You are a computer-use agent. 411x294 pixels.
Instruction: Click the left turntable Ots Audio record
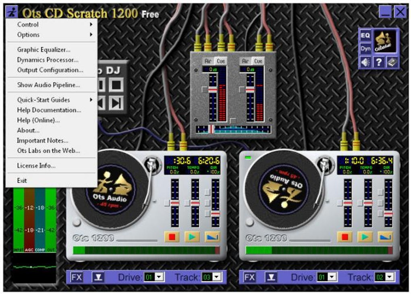point(110,190)
